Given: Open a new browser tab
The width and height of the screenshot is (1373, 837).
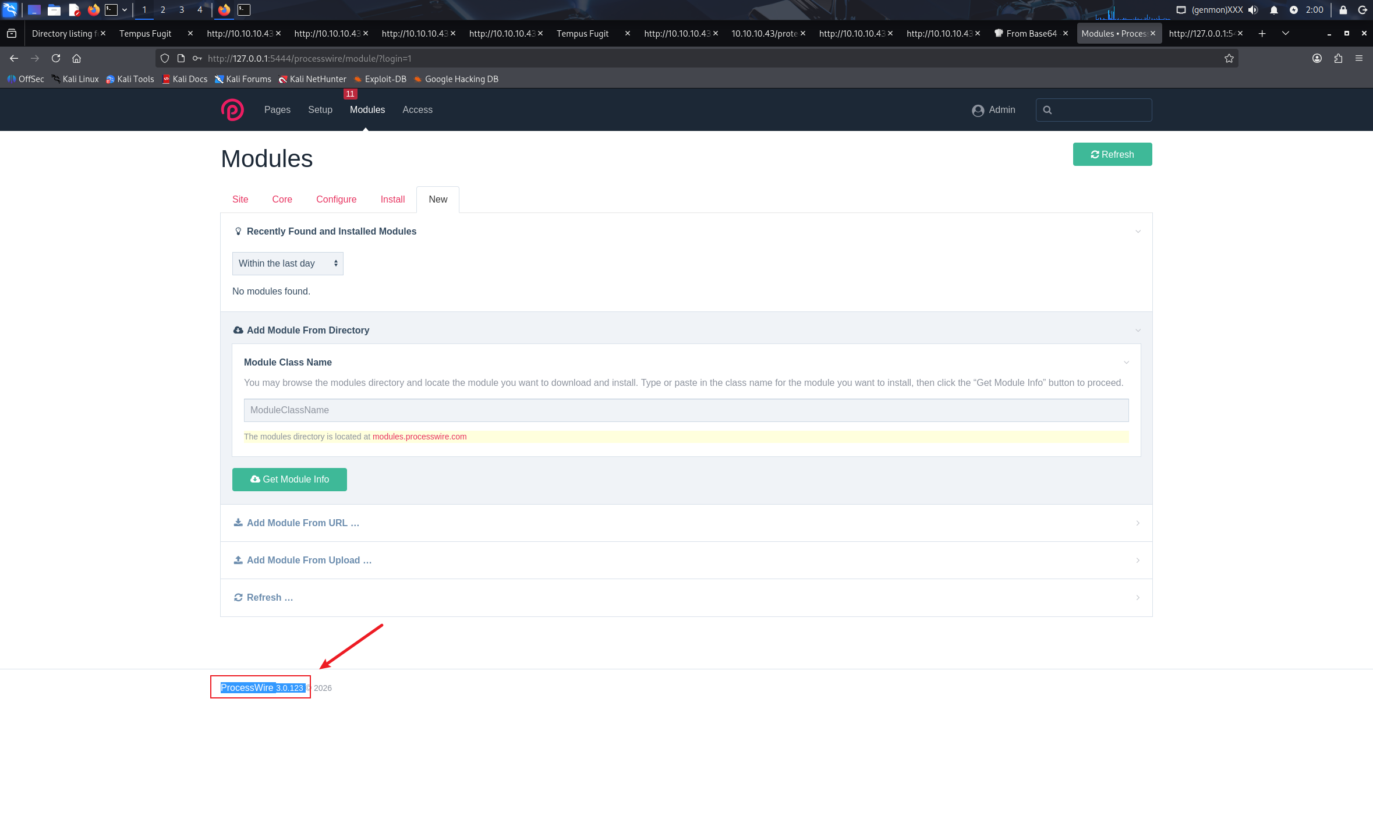Looking at the screenshot, I should (x=1262, y=34).
